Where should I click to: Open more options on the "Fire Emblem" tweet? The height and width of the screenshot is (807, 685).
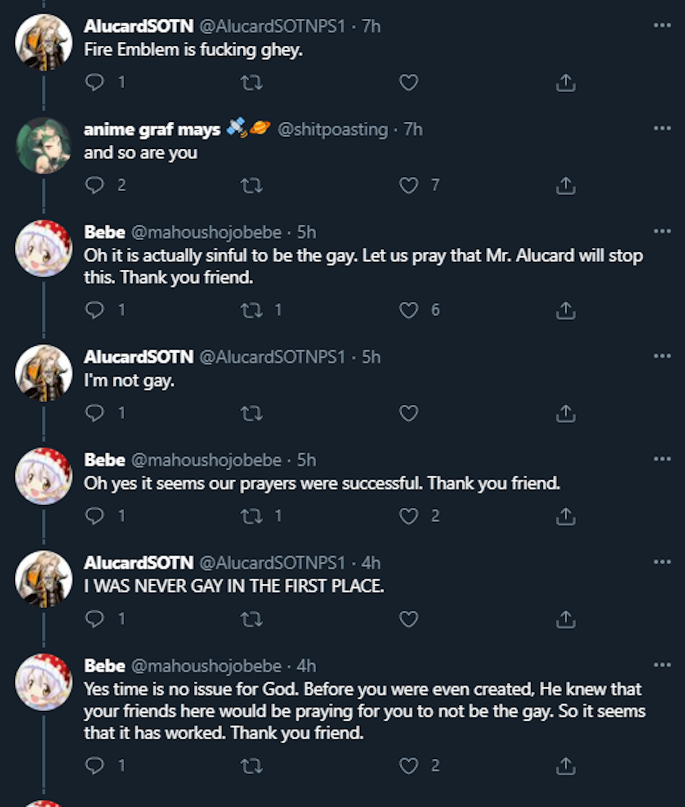point(662,25)
